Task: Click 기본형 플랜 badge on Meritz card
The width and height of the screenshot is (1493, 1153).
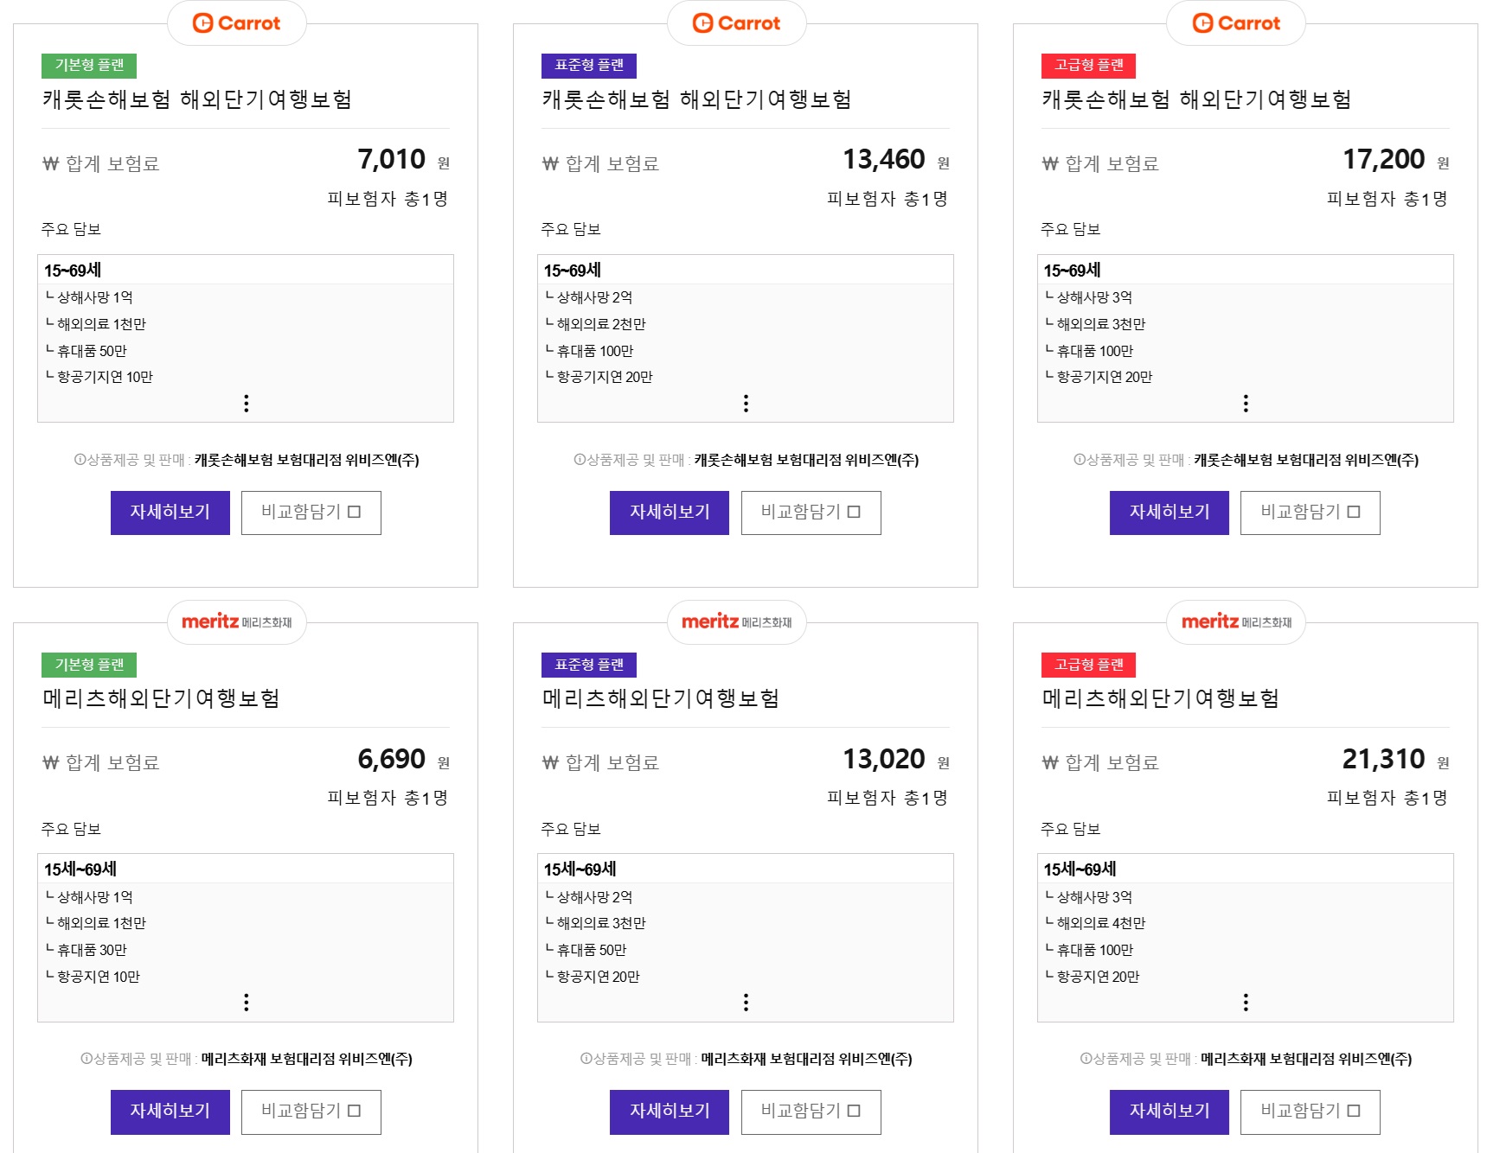Action: [x=89, y=665]
